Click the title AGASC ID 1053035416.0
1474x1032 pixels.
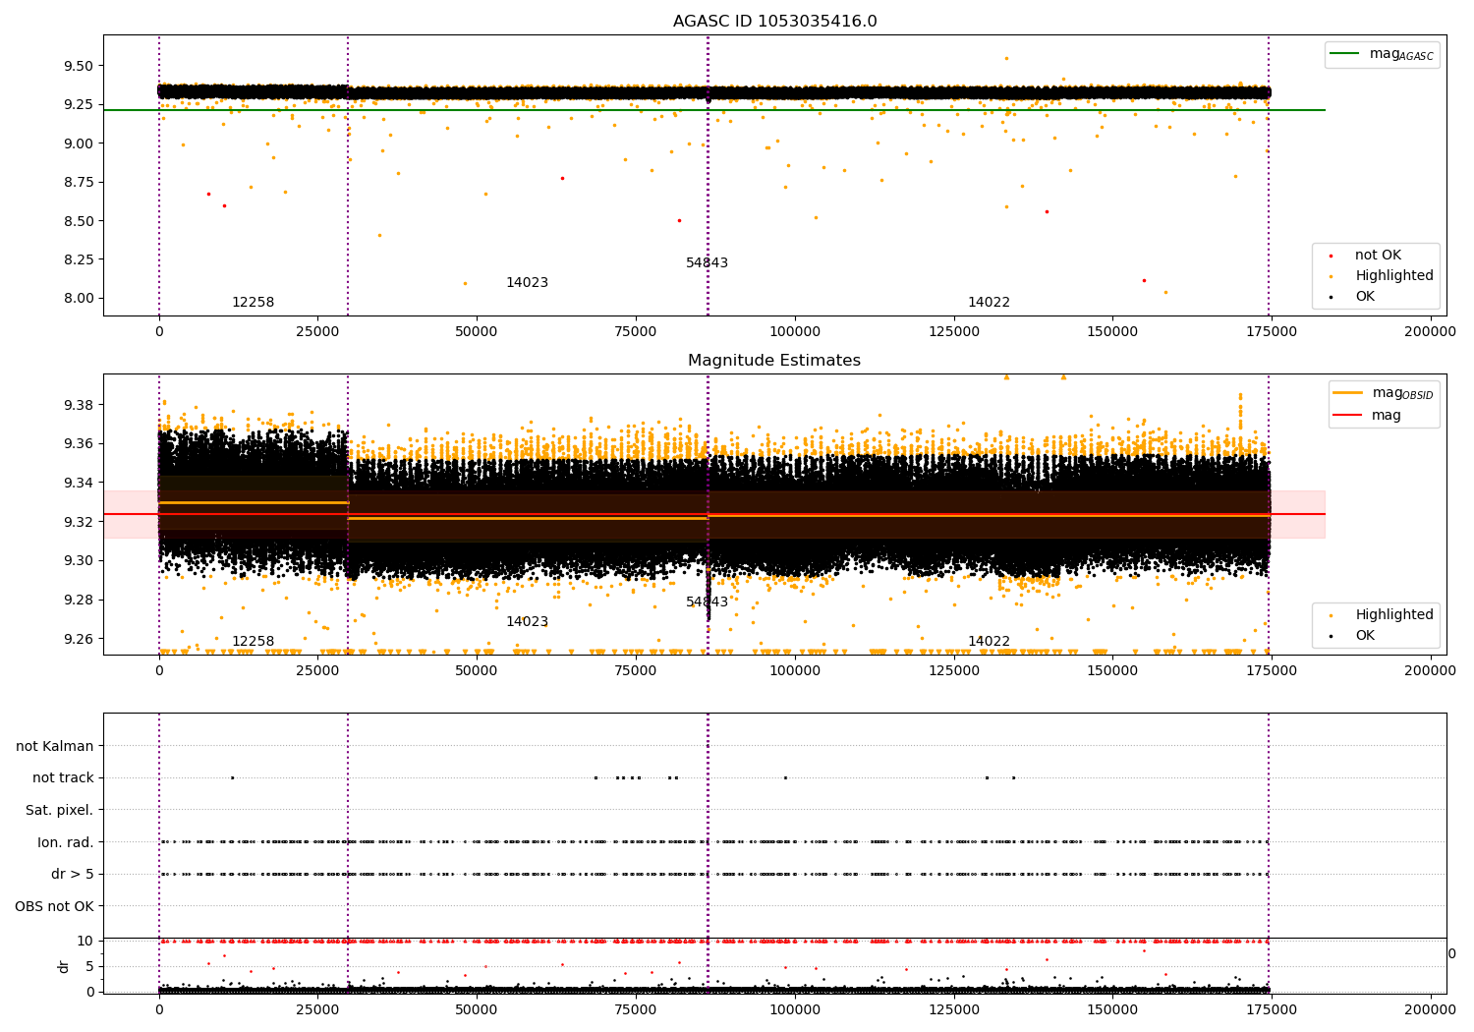774,22
